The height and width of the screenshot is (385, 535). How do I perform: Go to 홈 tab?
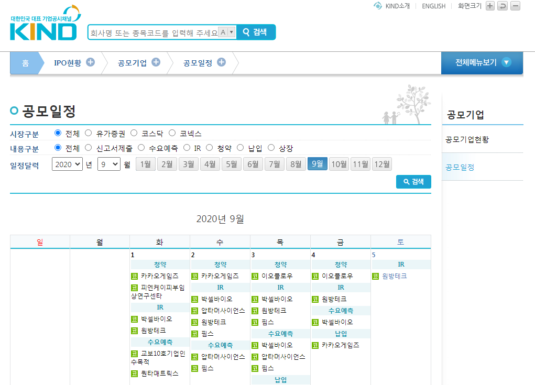pos(25,63)
